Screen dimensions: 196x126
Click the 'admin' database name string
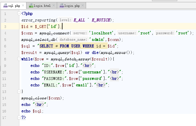[97, 40]
